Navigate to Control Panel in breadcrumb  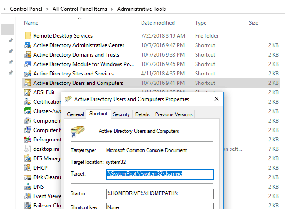pyautogui.click(x=26, y=9)
